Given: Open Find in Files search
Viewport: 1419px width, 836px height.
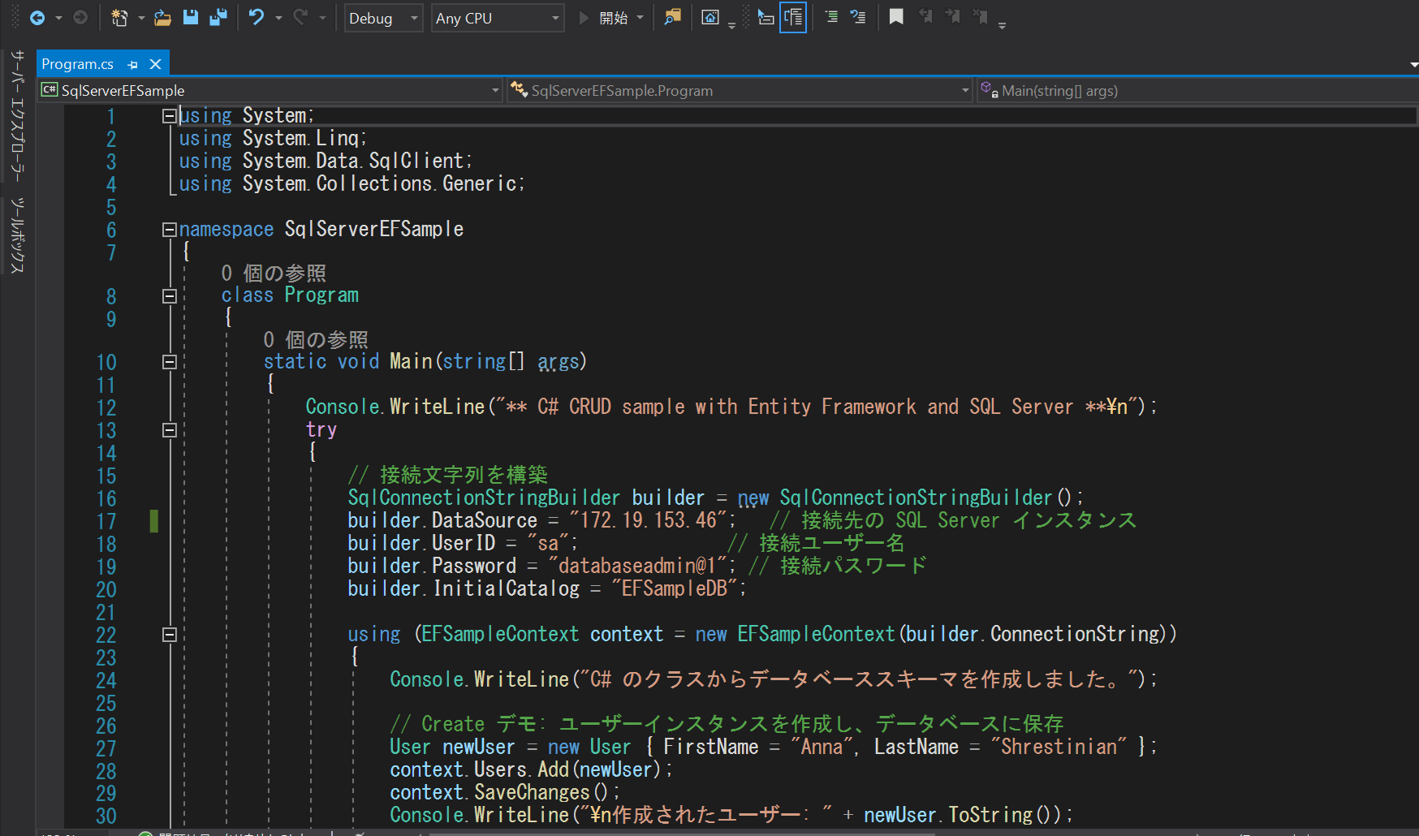Looking at the screenshot, I should (671, 17).
